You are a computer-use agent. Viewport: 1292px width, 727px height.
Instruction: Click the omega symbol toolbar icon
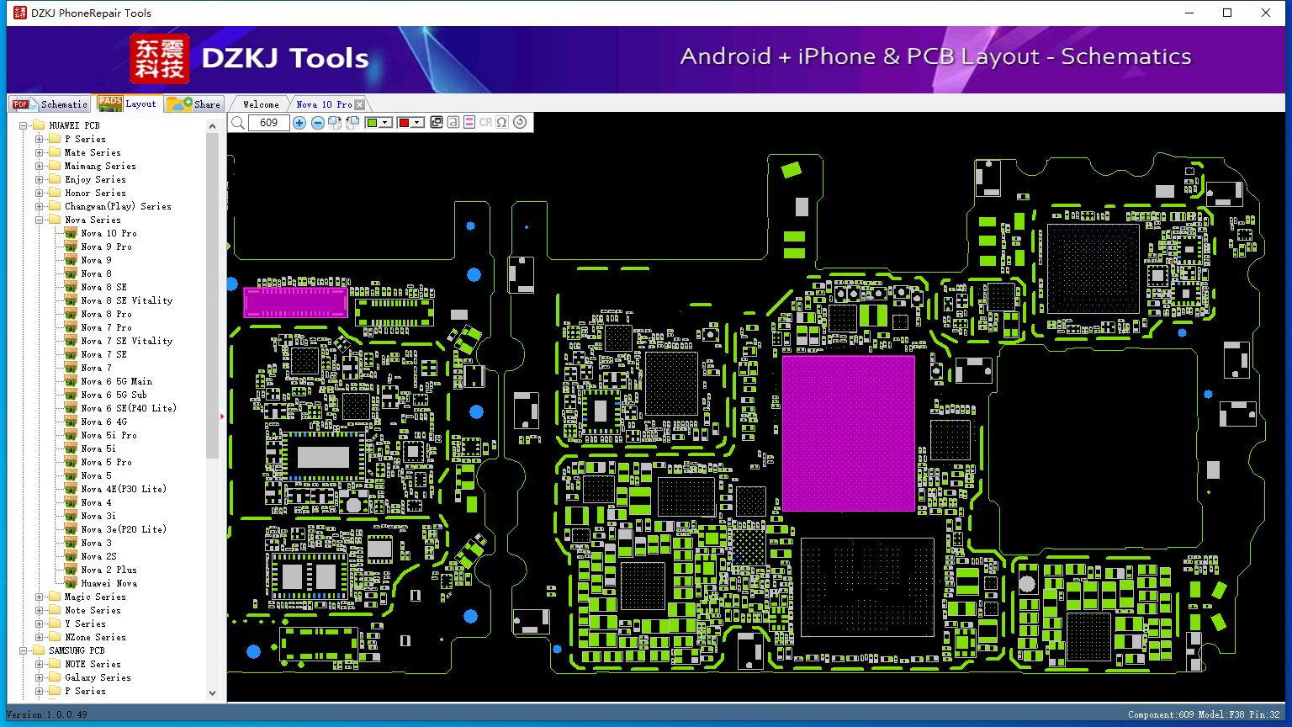point(502,122)
